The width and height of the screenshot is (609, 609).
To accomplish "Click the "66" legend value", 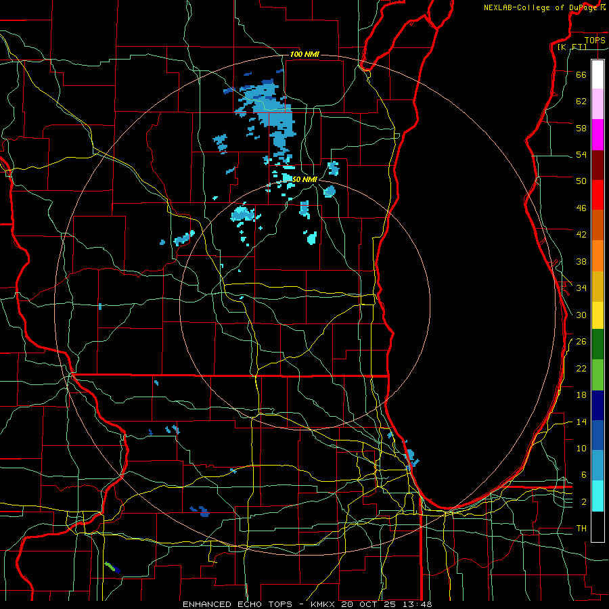I will [x=581, y=74].
